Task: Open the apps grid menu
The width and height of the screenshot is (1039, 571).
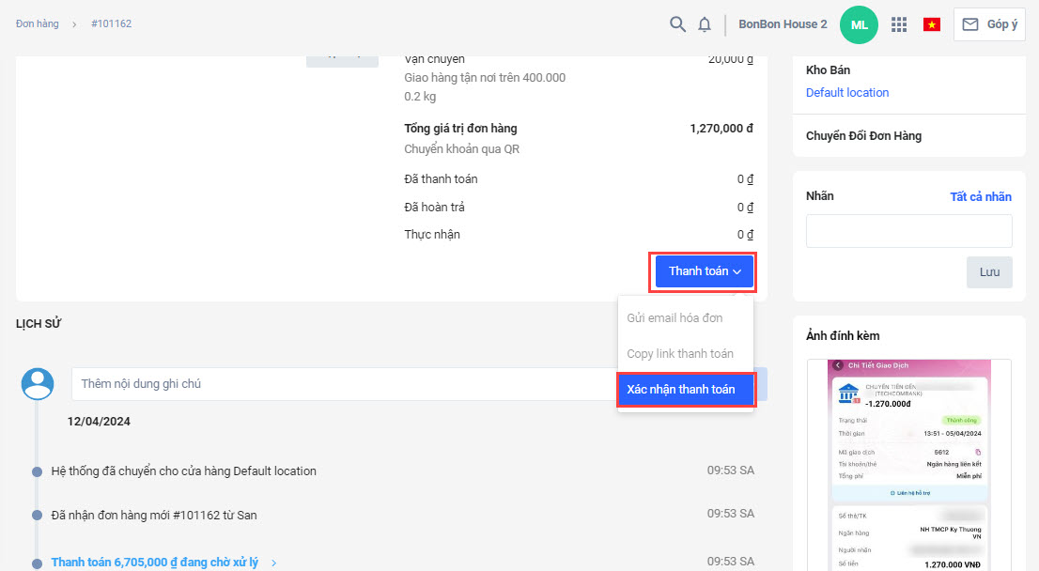Action: click(899, 24)
